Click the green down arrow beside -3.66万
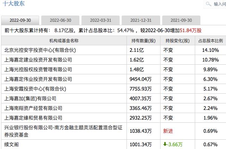The height and width of the screenshot is (149, 226). pos(165,144)
